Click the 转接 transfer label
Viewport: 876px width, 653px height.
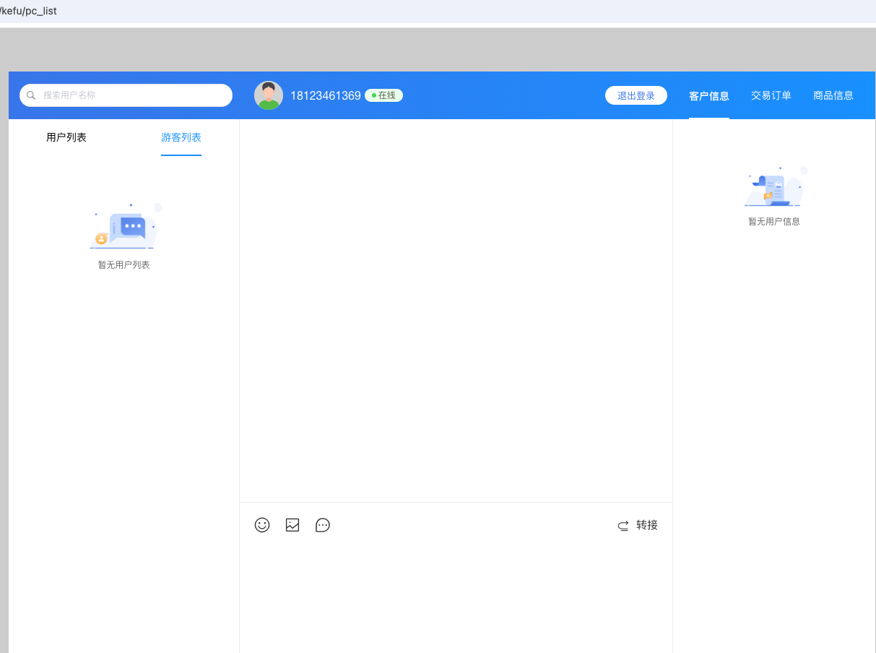647,525
